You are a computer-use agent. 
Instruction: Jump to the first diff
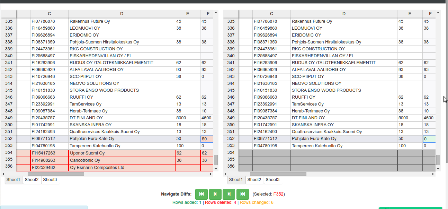tap(201, 194)
